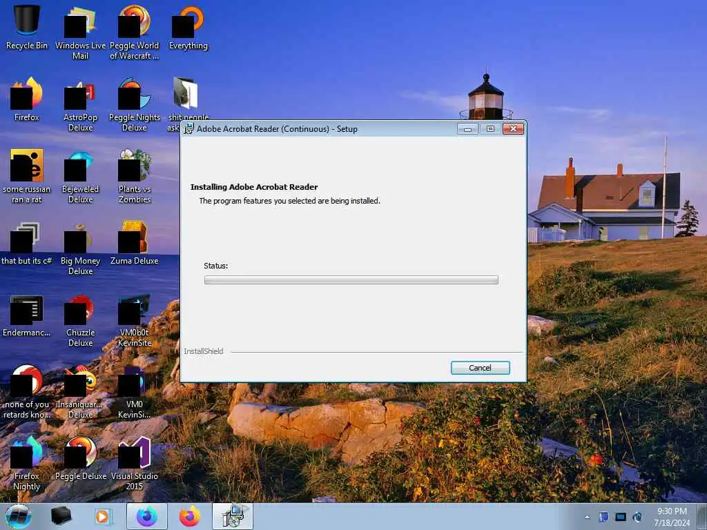Select the Plants vs Zombies icon
This screenshot has height=530, width=707.
click(135, 177)
